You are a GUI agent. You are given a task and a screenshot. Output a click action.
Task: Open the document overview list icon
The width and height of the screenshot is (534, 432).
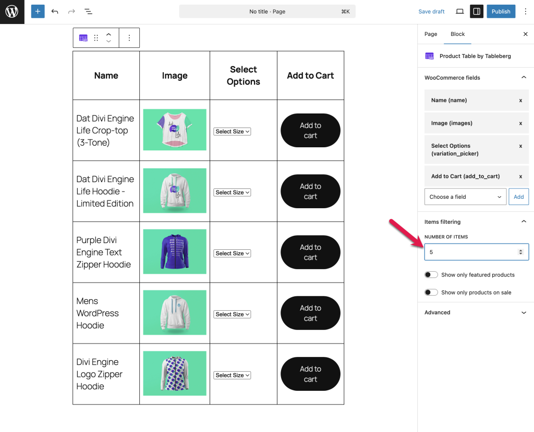88,11
